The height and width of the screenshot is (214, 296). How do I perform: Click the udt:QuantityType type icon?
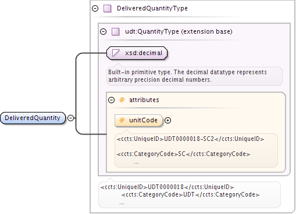[116, 31]
